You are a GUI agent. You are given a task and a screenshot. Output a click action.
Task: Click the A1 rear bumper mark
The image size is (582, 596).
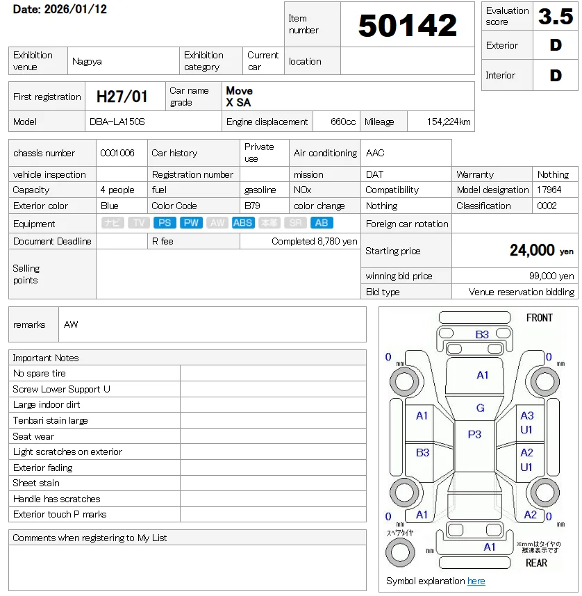pos(490,547)
